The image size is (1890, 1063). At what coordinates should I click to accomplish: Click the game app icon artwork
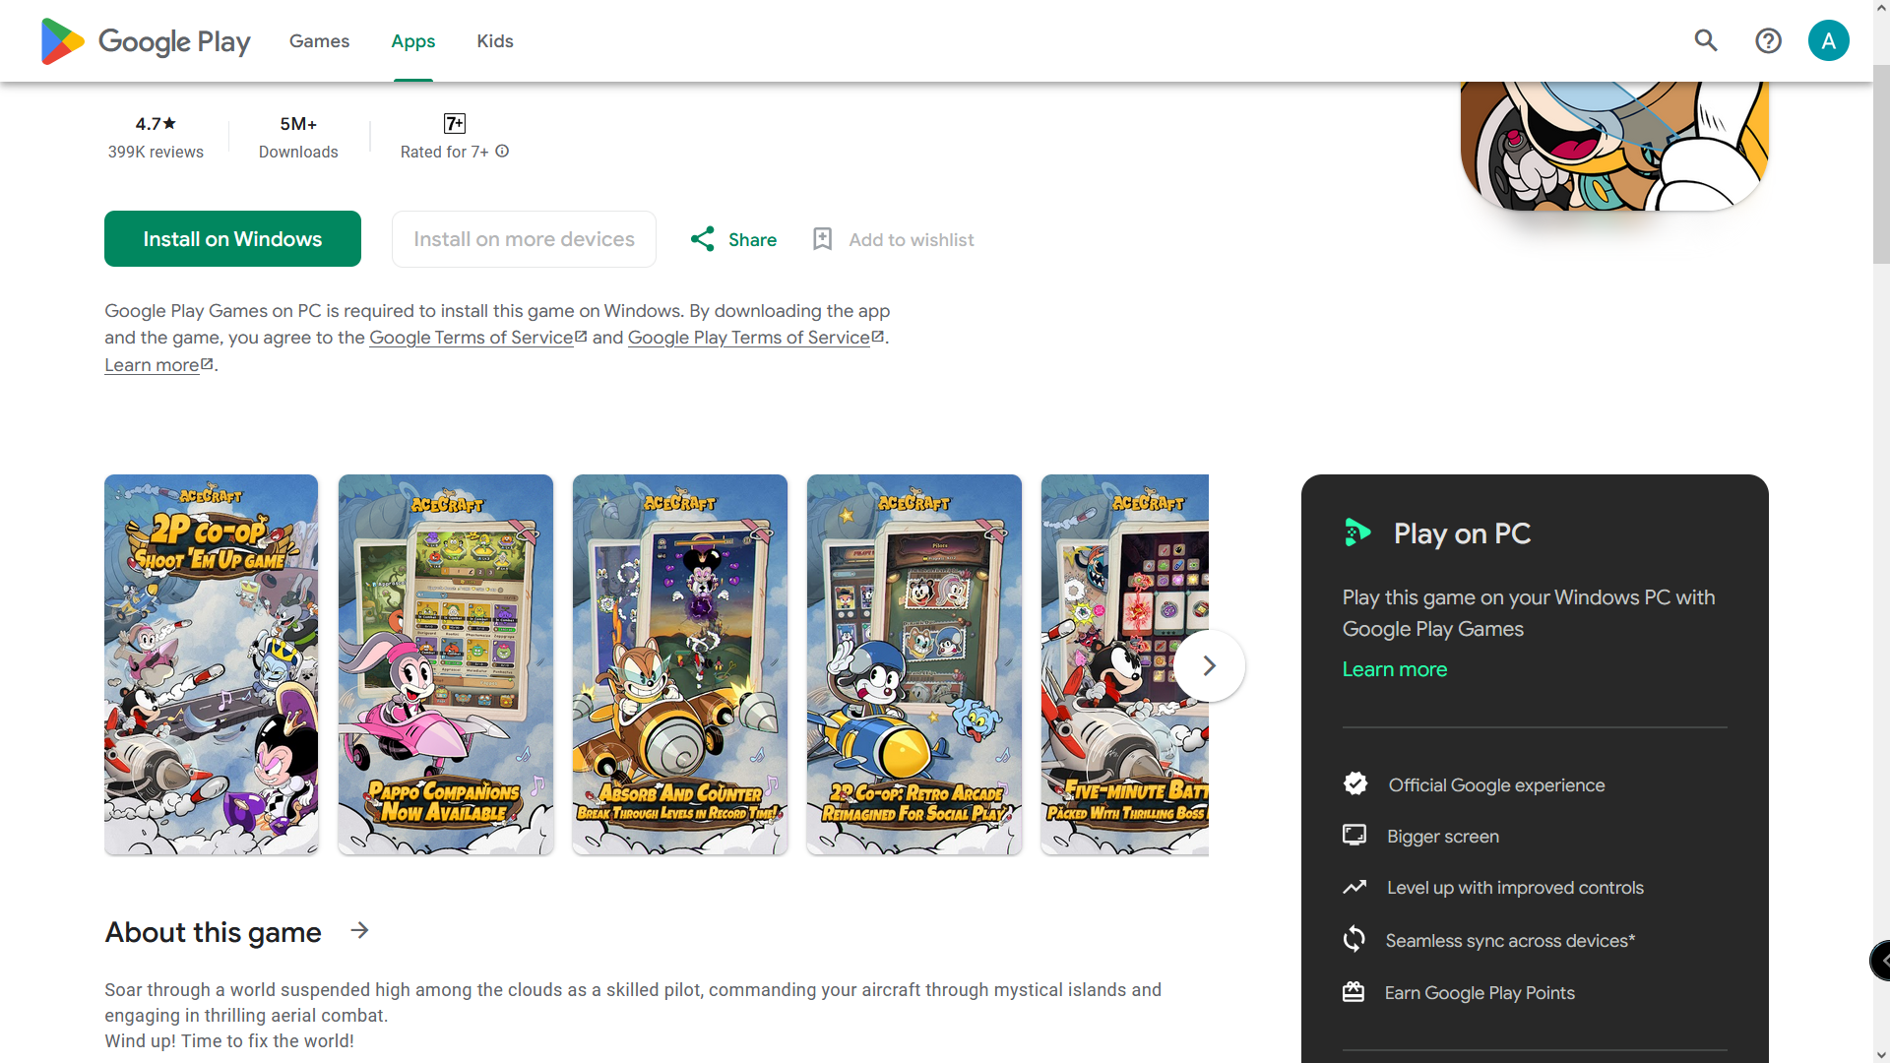pos(1614,146)
